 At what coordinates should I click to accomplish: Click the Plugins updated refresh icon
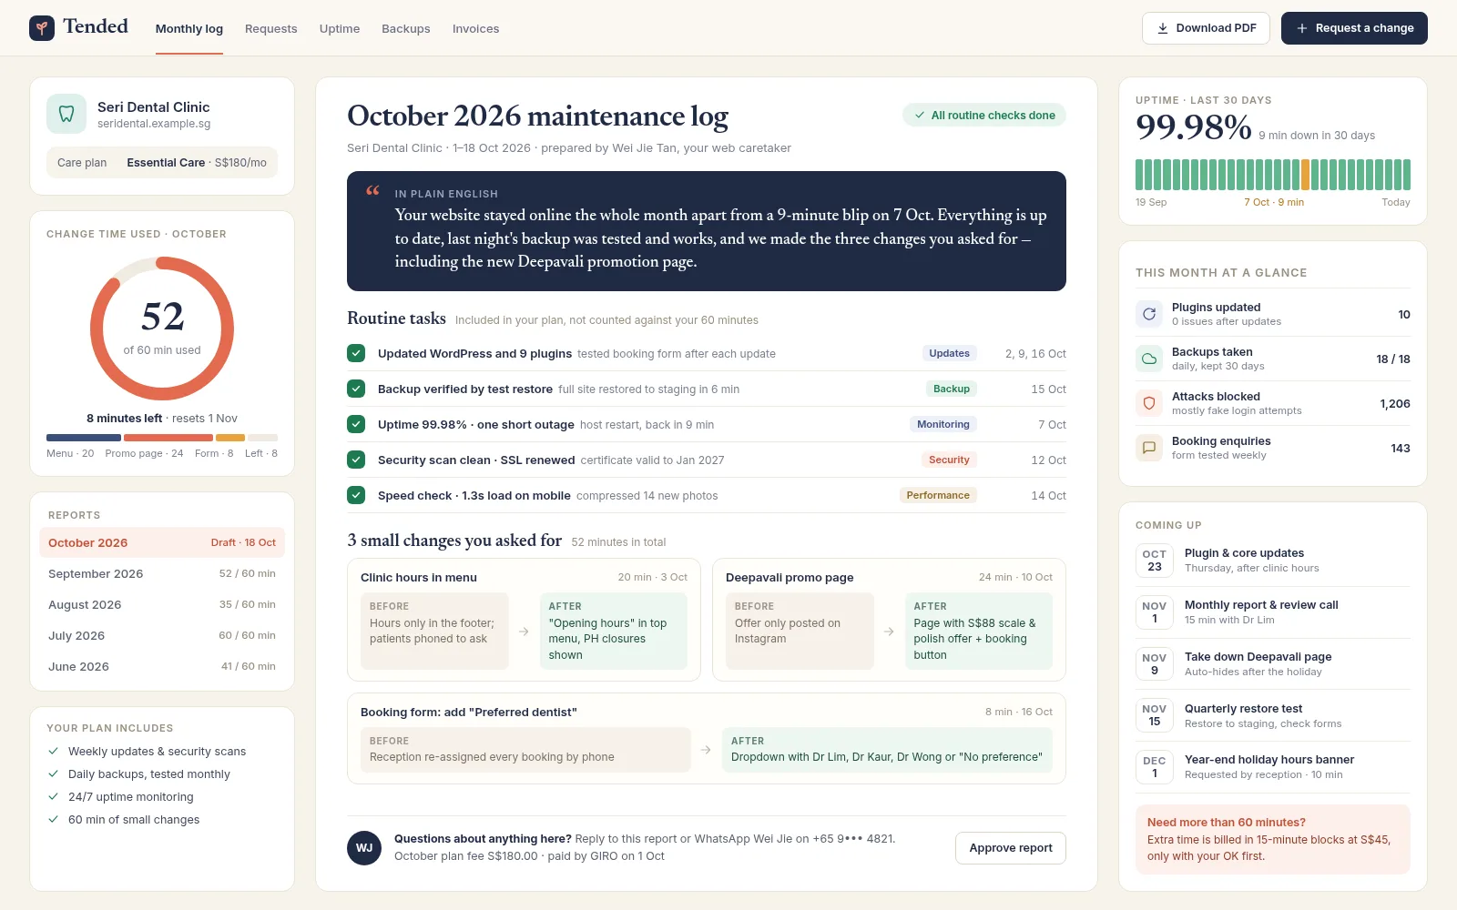1149,314
